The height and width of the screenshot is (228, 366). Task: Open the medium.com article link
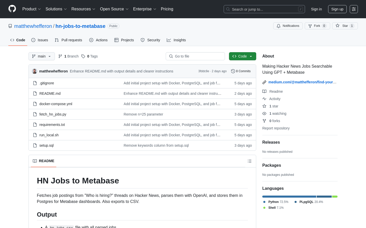pos(302,82)
